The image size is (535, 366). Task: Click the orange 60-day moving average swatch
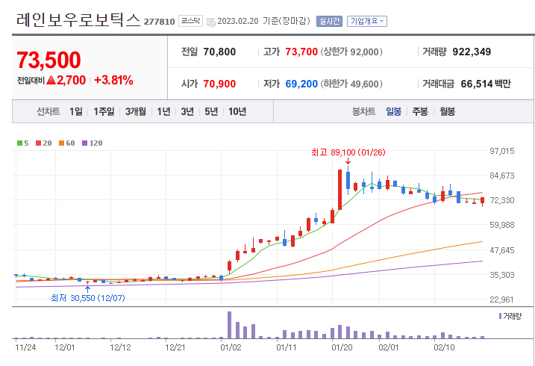pyautogui.click(x=61, y=143)
